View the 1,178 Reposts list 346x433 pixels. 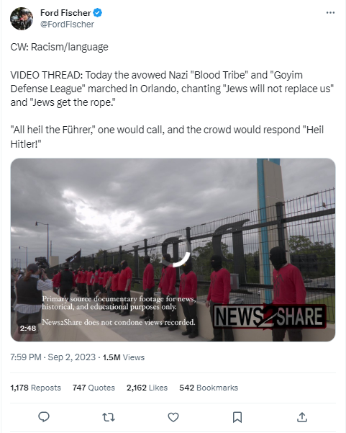(x=35, y=388)
